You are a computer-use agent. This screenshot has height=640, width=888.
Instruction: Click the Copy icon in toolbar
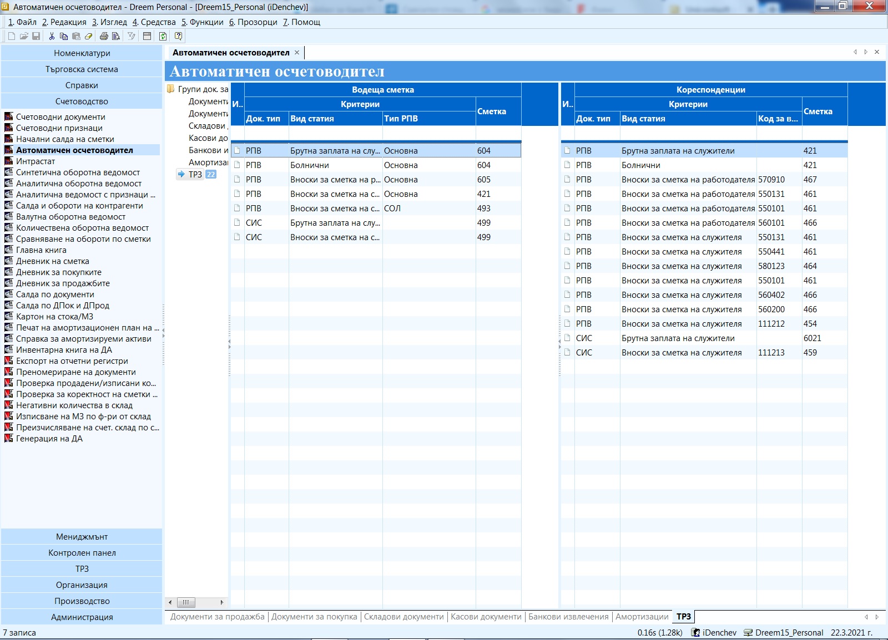(64, 36)
